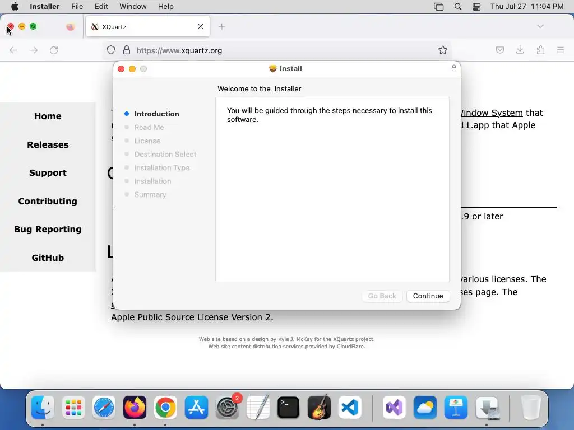
Task: Select the Introduction installer step
Action: click(157, 114)
